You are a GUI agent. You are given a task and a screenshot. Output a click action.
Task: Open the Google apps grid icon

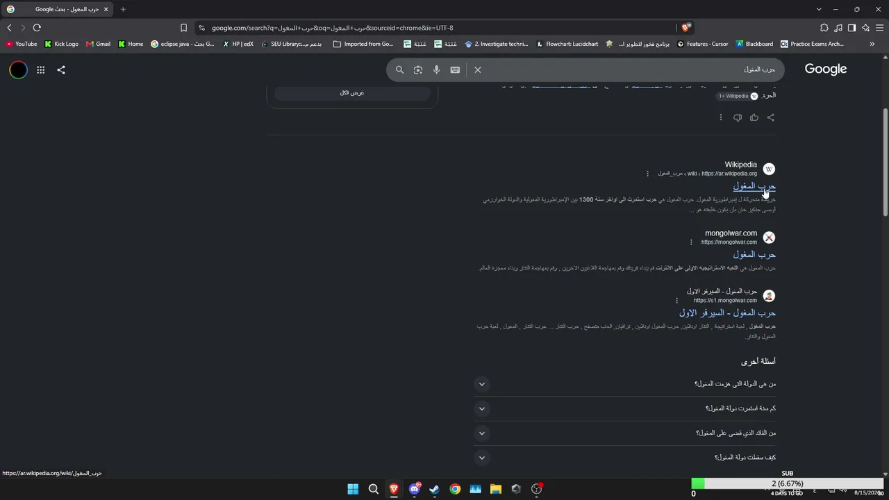(x=40, y=69)
